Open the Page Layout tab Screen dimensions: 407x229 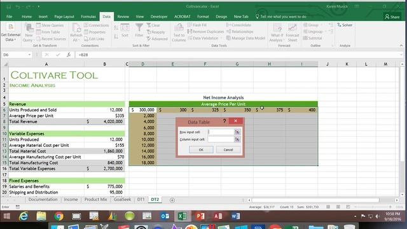[x=64, y=17]
